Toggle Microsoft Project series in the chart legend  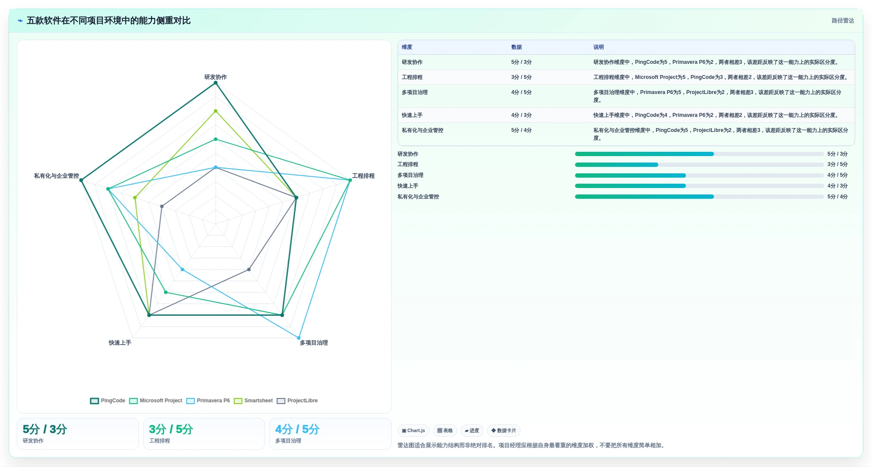point(156,401)
